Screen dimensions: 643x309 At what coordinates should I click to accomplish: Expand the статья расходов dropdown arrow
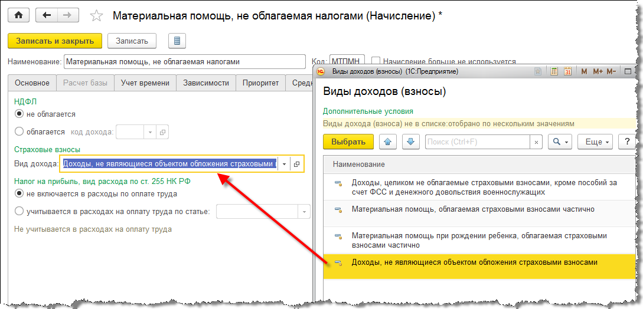304,212
